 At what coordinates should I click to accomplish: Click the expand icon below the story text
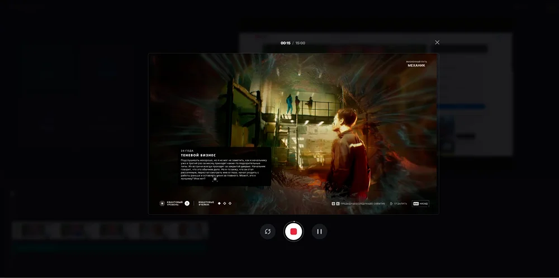pyautogui.click(x=215, y=179)
